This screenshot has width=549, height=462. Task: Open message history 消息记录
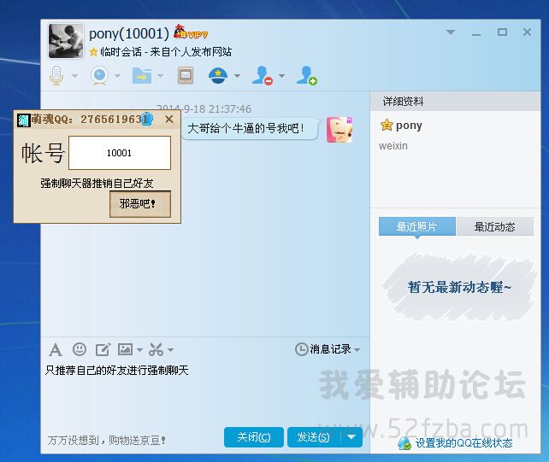coord(330,349)
